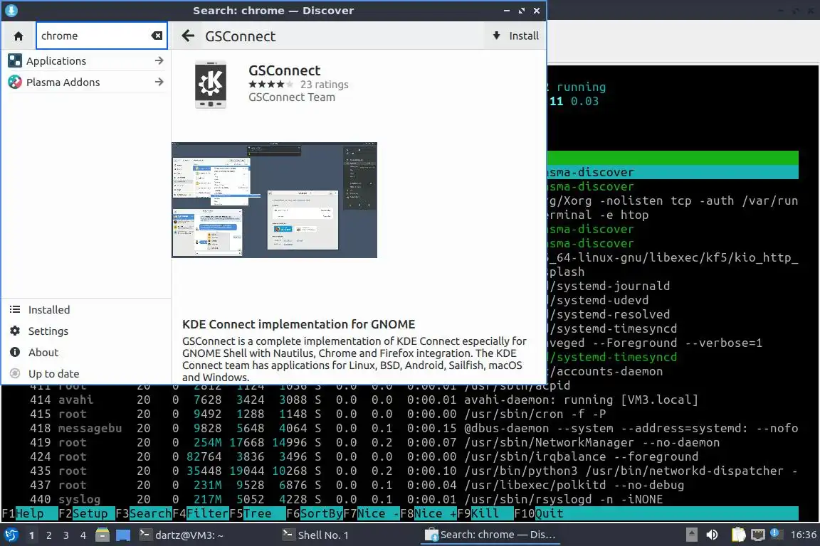The width and height of the screenshot is (820, 546).
Task: Open the About page
Action: click(85, 353)
